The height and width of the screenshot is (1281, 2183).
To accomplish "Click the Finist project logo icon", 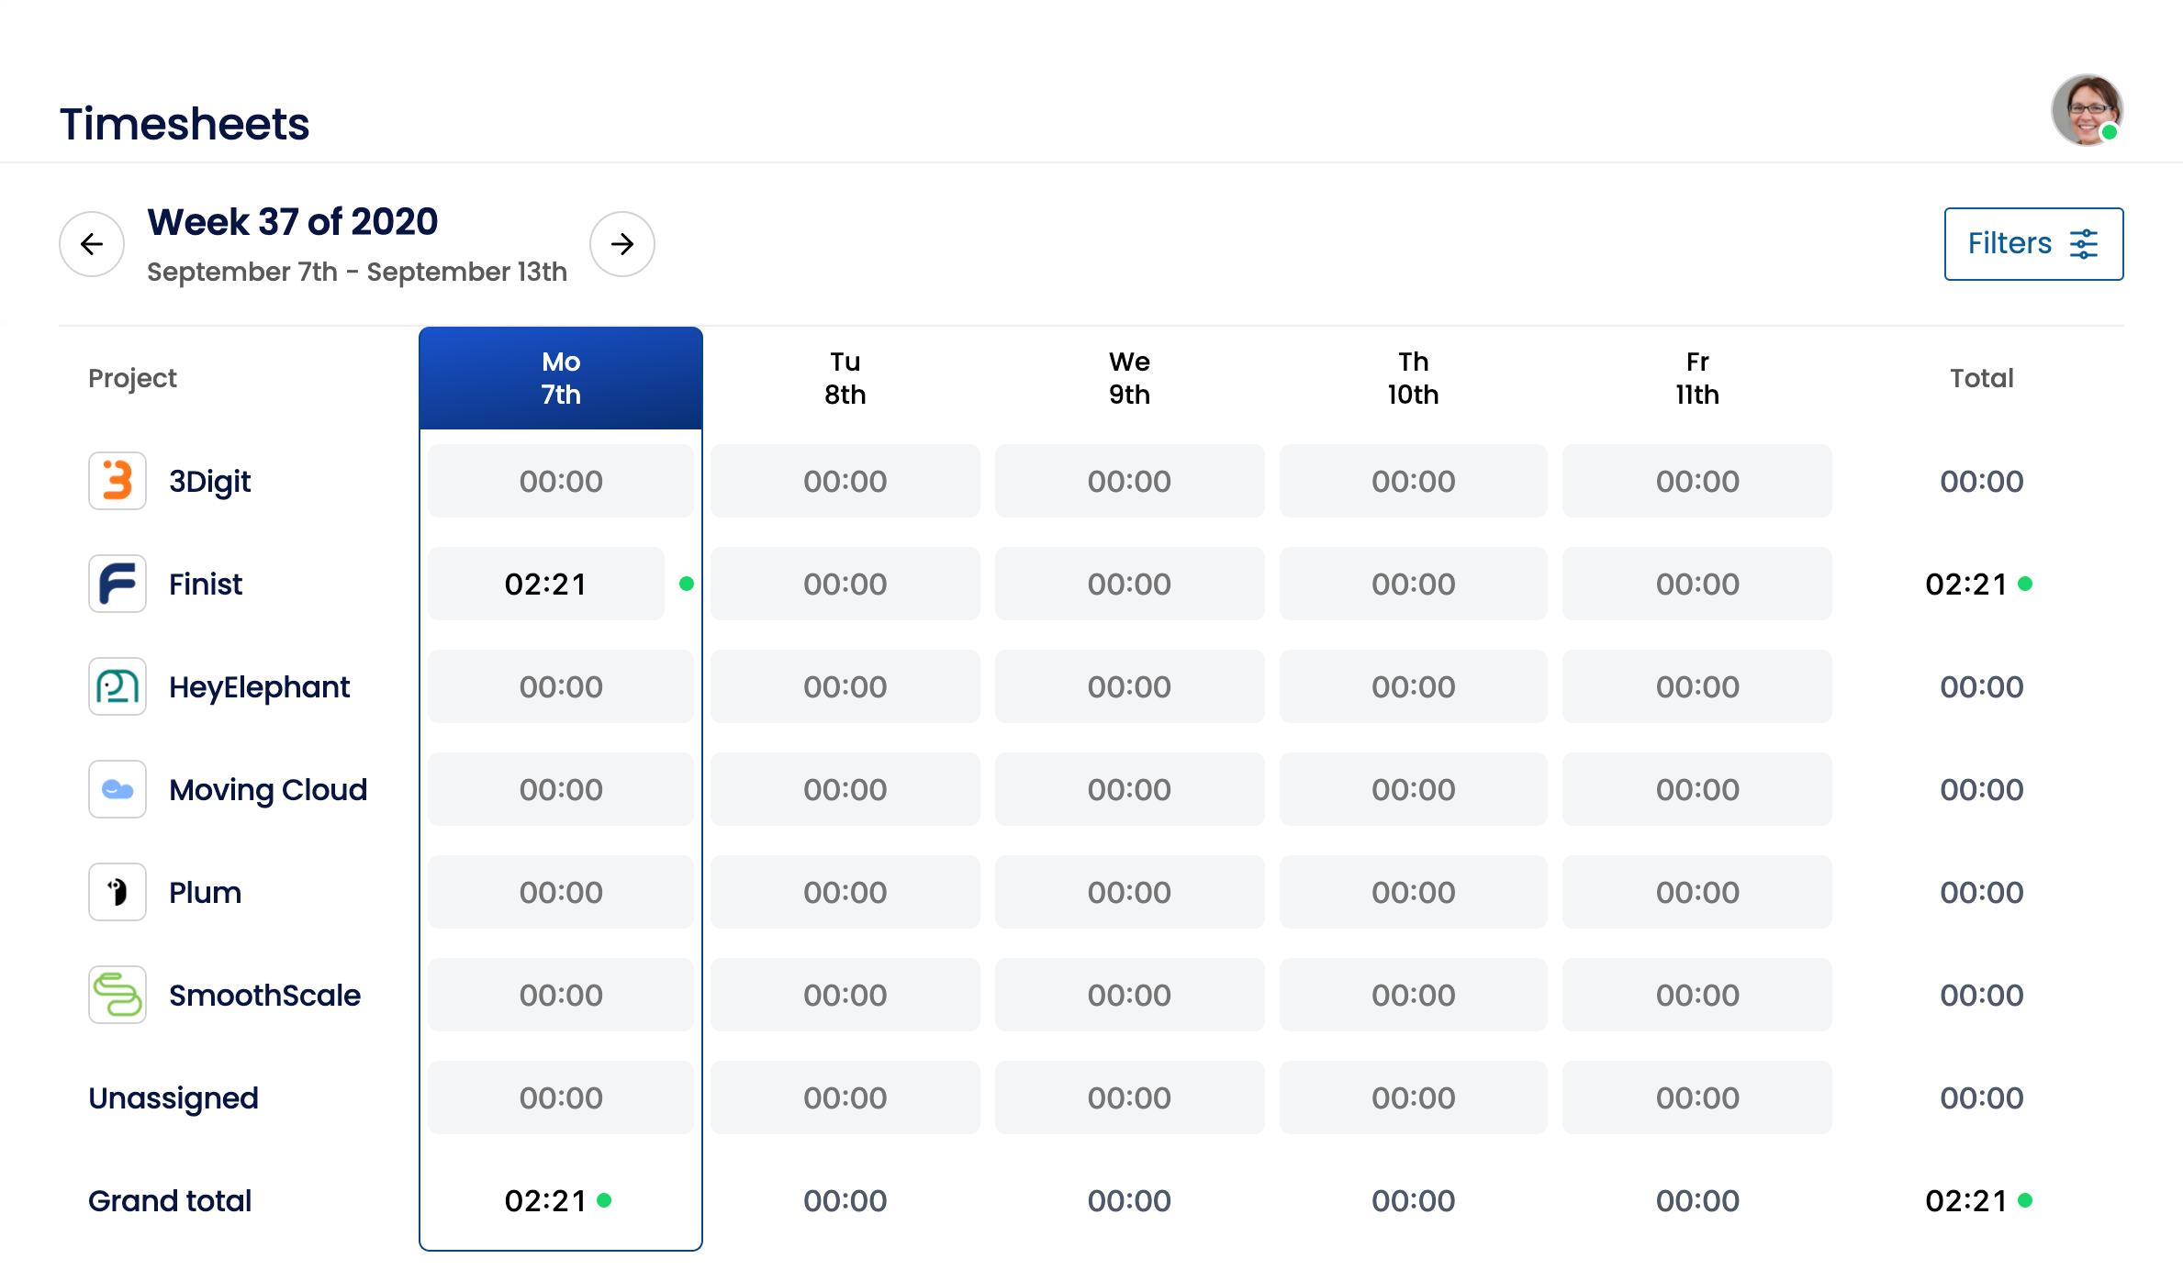I will pos(118,584).
